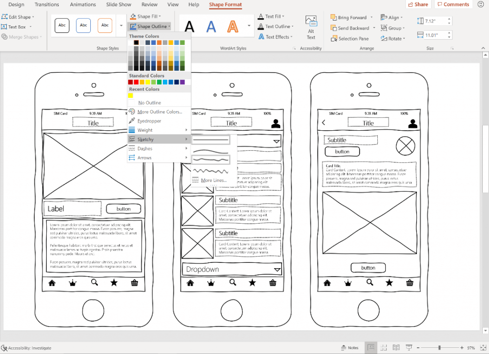Open the Slide Show tab
This screenshot has width=489, height=354.
point(118,4)
